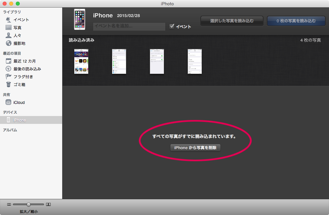The height and width of the screenshot is (215, 329).
Task: Select the second imported settings list thumbnail
Action: [x=119, y=61]
